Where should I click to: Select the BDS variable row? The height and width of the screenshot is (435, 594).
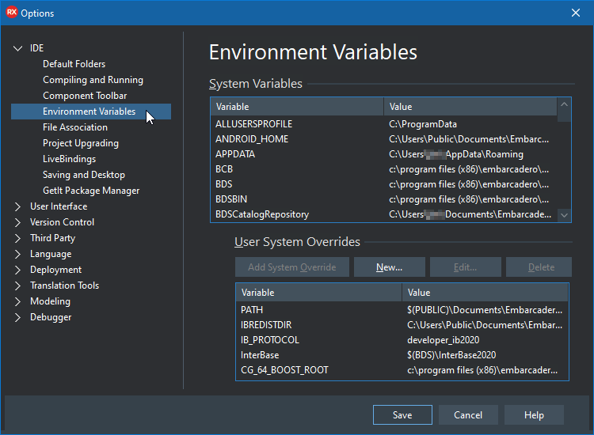pos(384,184)
